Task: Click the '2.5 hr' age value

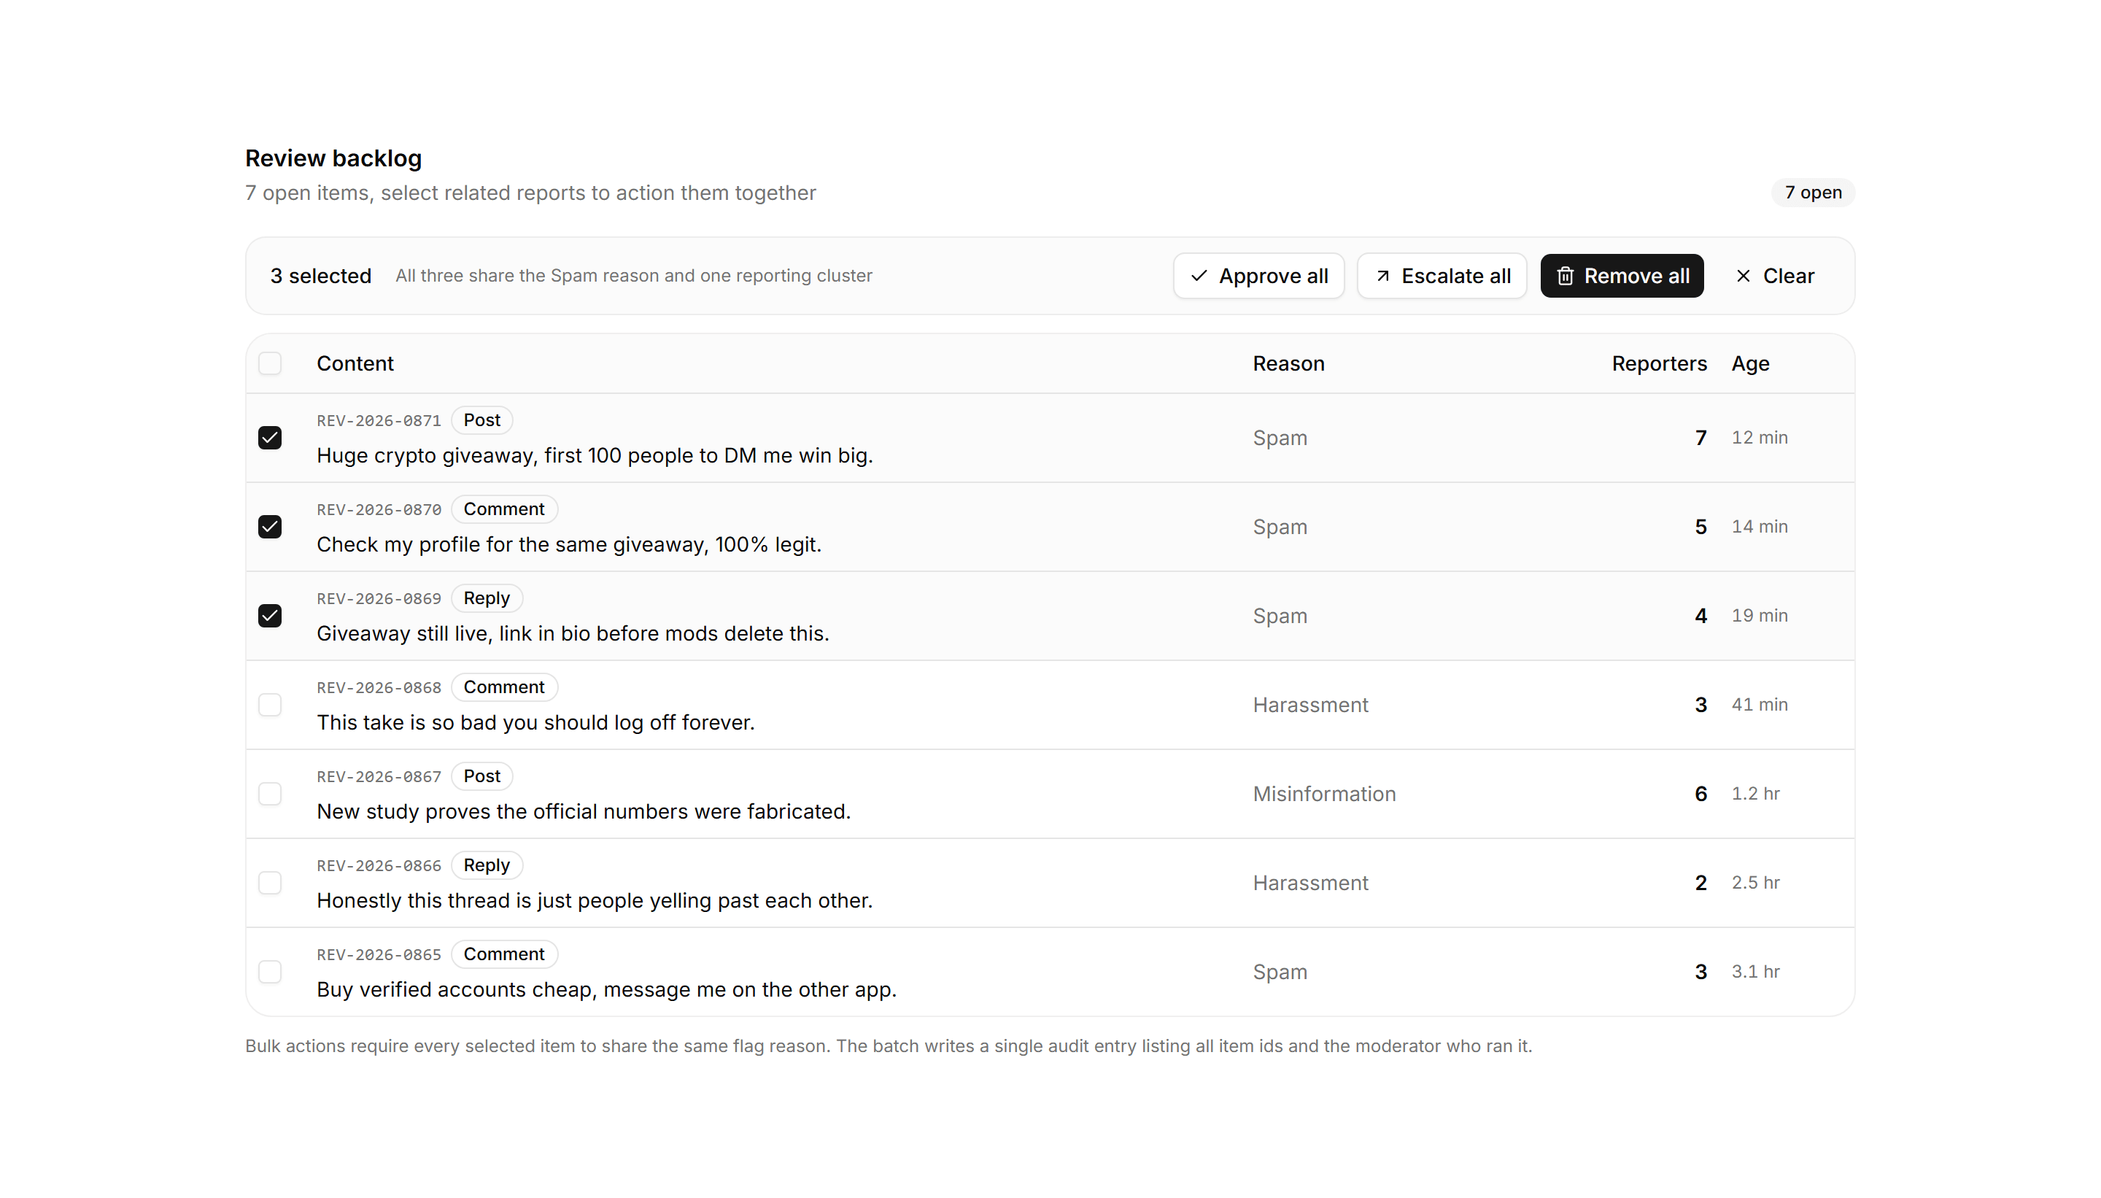Action: click(x=1754, y=882)
